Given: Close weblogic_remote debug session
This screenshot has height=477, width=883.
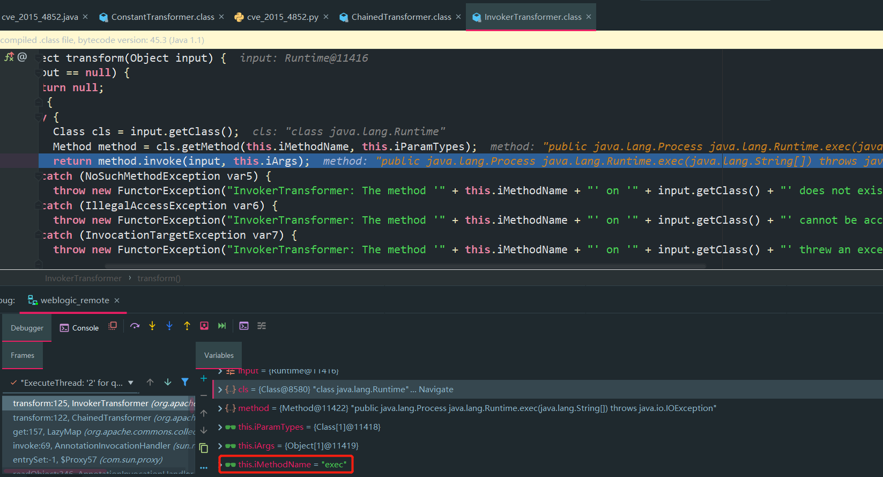Looking at the screenshot, I should (117, 300).
